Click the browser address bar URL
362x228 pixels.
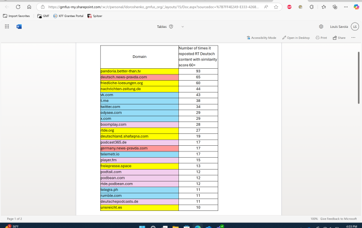pyautogui.click(x=153, y=7)
